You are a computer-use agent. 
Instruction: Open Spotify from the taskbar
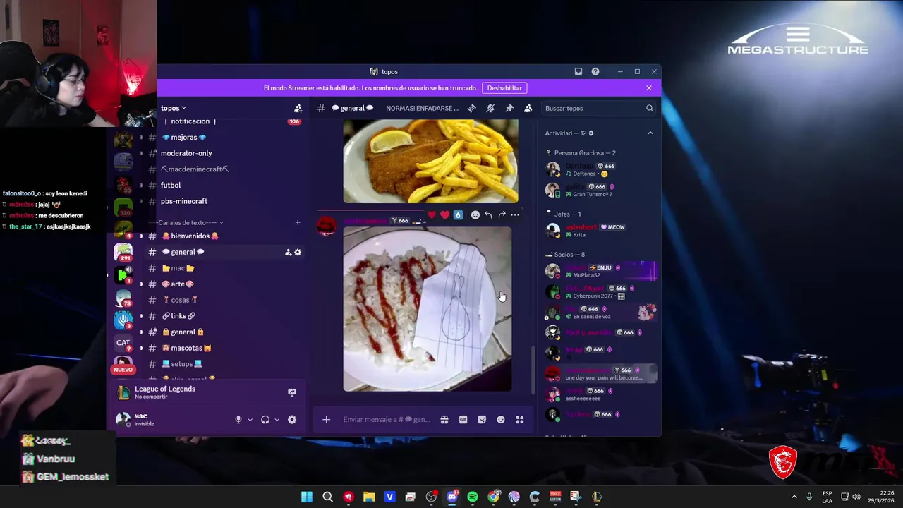[x=473, y=497]
